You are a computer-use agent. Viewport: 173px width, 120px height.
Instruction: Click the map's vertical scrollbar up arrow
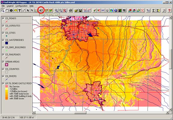point(170,18)
